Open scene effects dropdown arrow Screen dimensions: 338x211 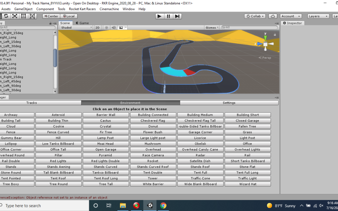coord(126,28)
